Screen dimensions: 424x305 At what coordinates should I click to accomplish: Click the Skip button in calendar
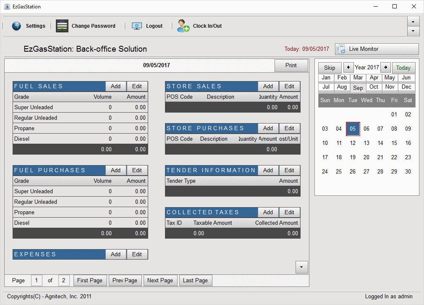pos(330,68)
